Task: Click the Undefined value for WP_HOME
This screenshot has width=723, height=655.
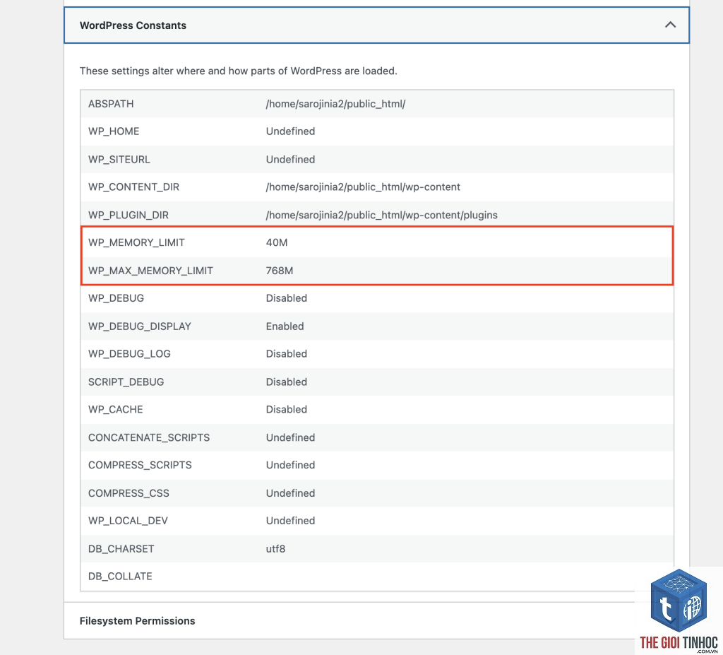Action: (290, 131)
